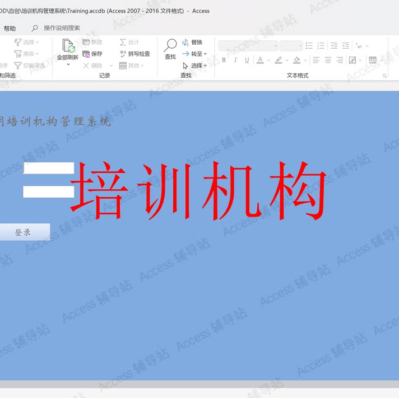Click the Advanced filter (高级) icon
The width and height of the screenshot is (399, 398).
point(17,54)
